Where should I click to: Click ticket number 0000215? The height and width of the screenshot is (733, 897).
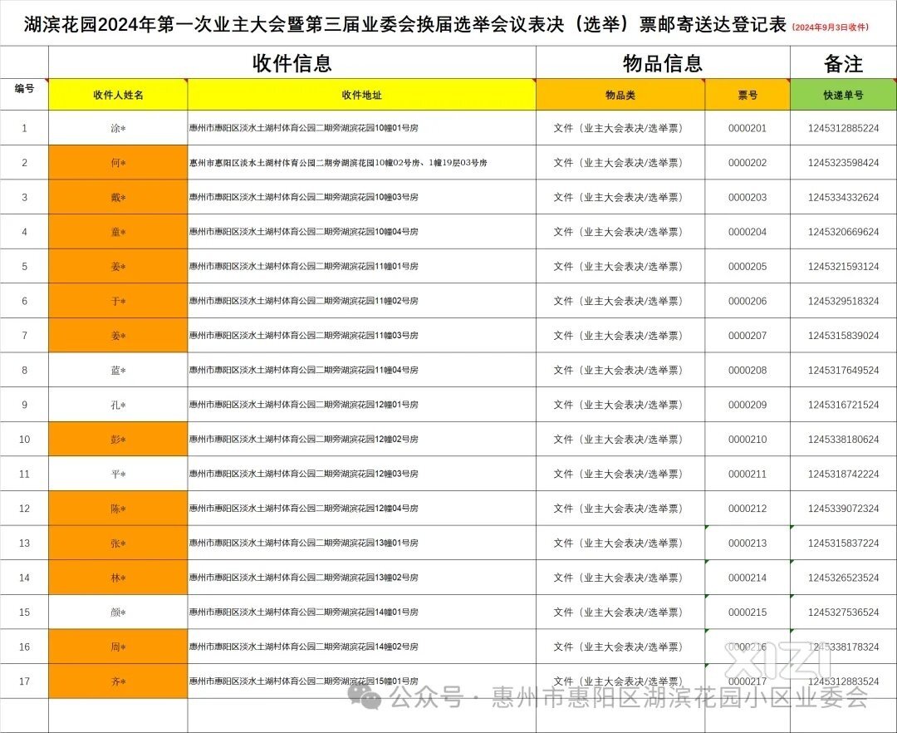coord(747,612)
